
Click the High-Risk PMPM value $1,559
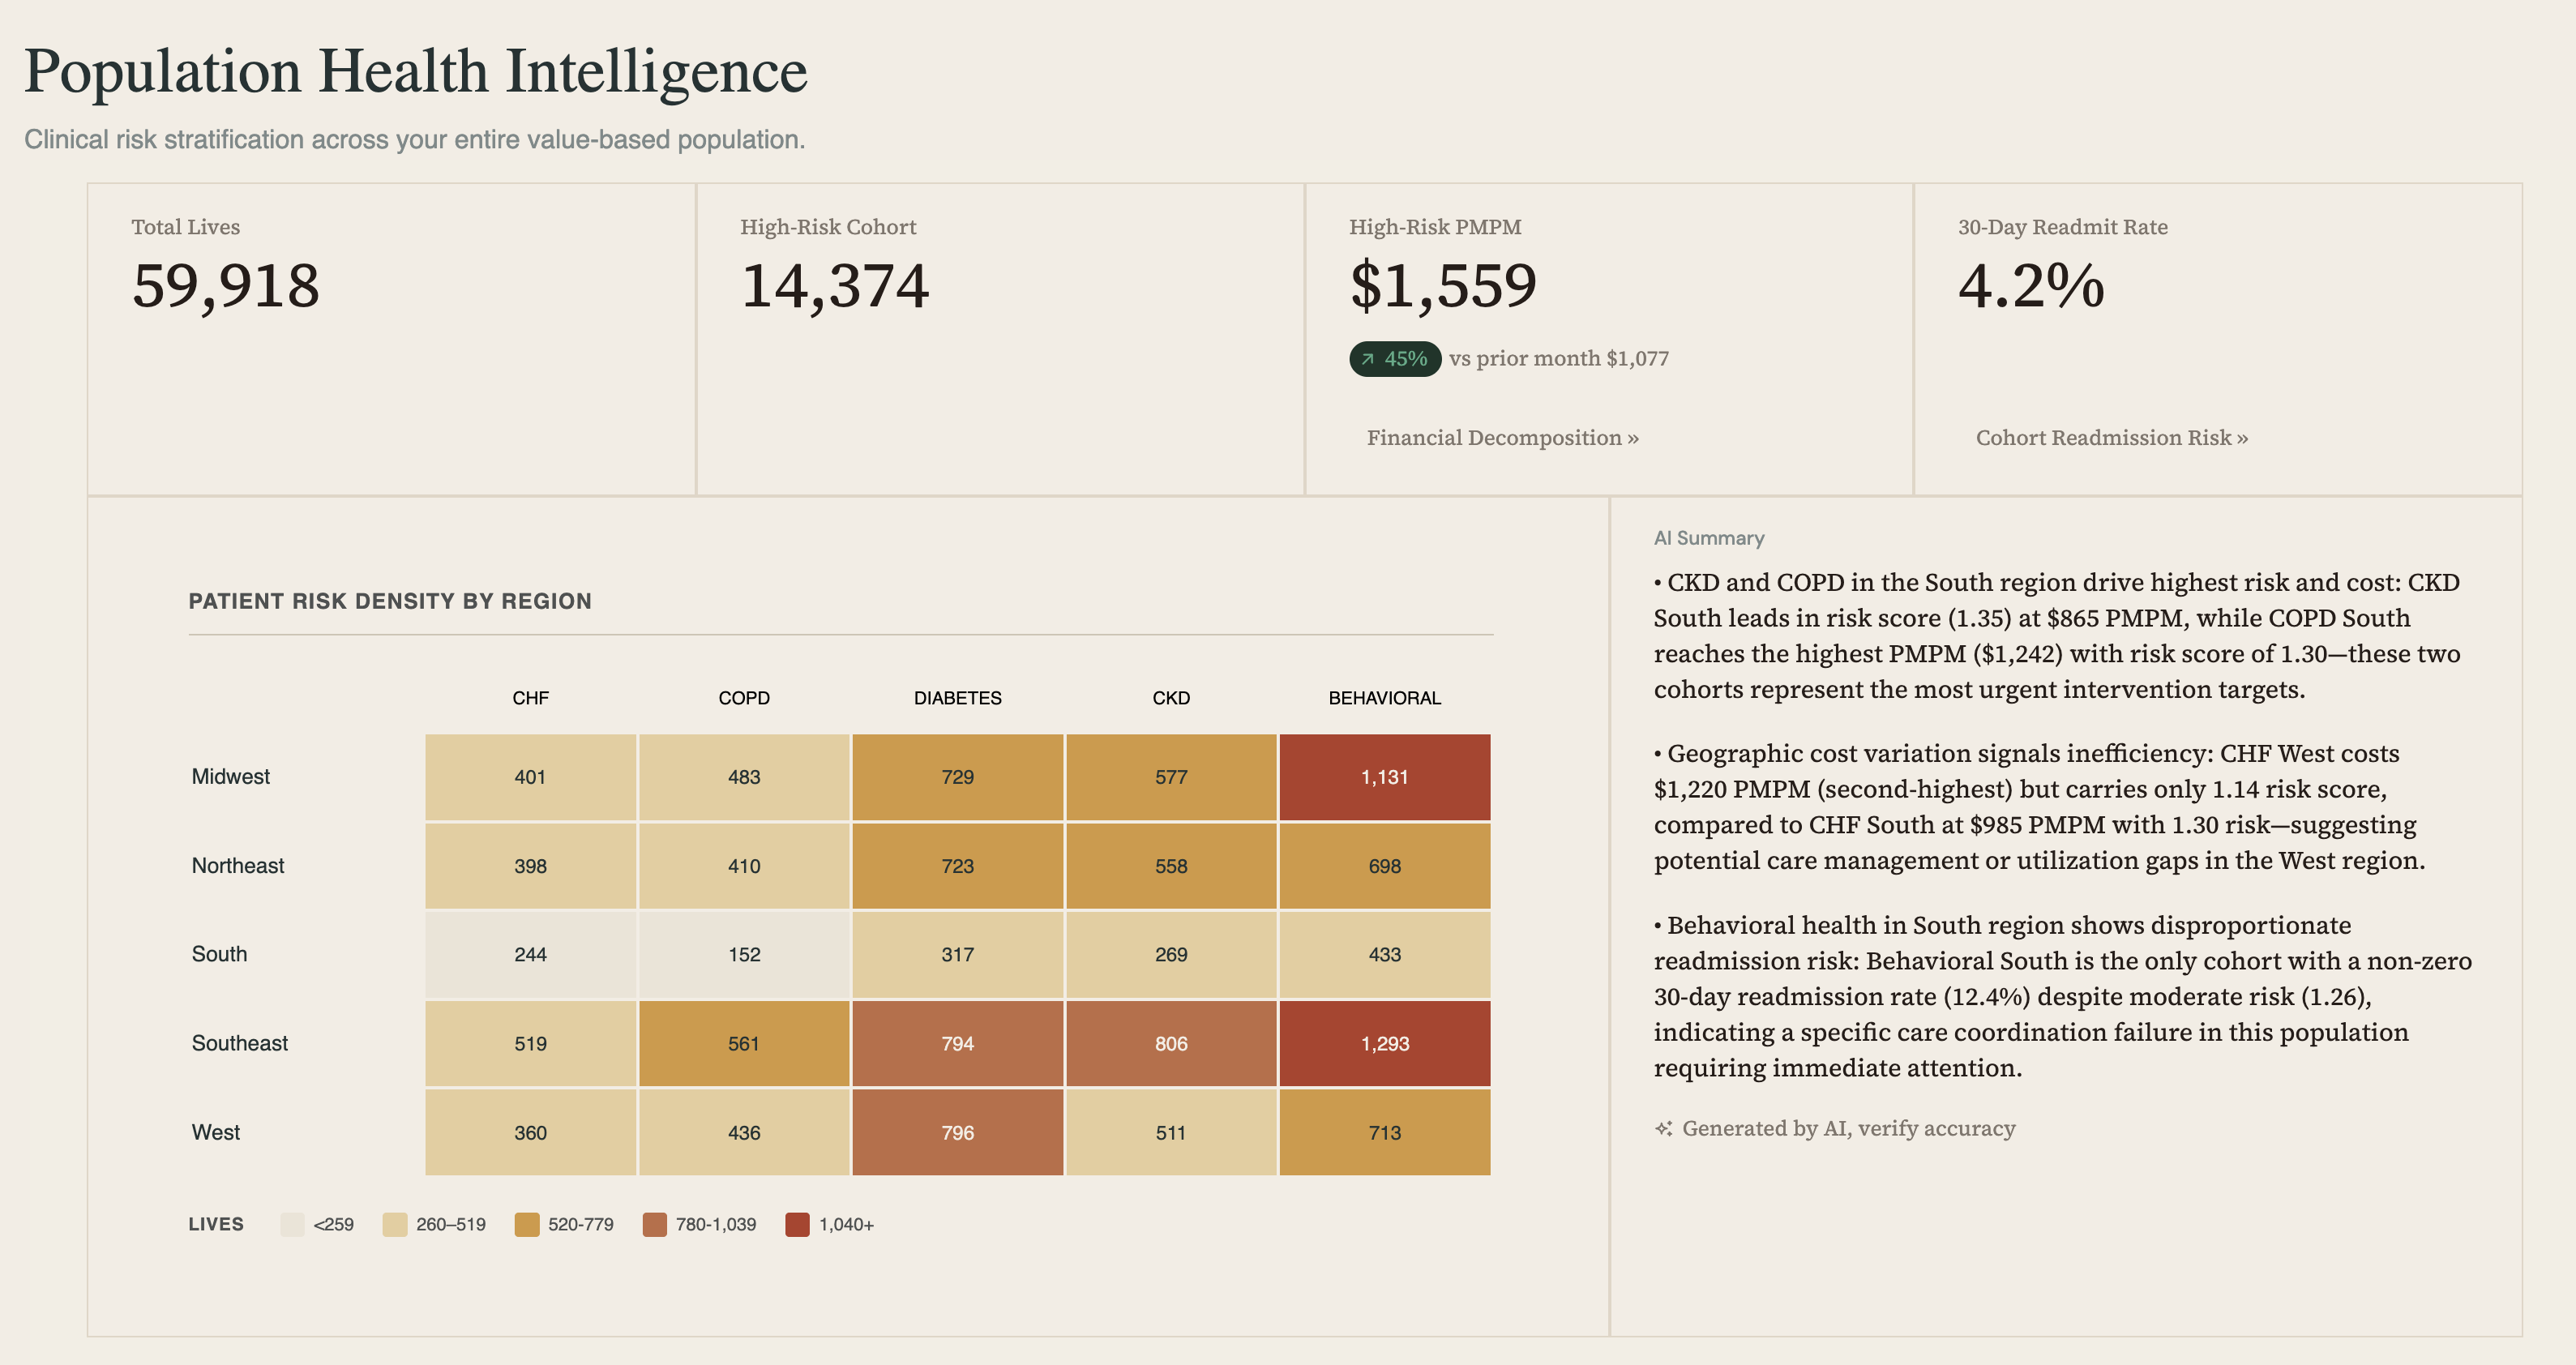pos(1443,286)
